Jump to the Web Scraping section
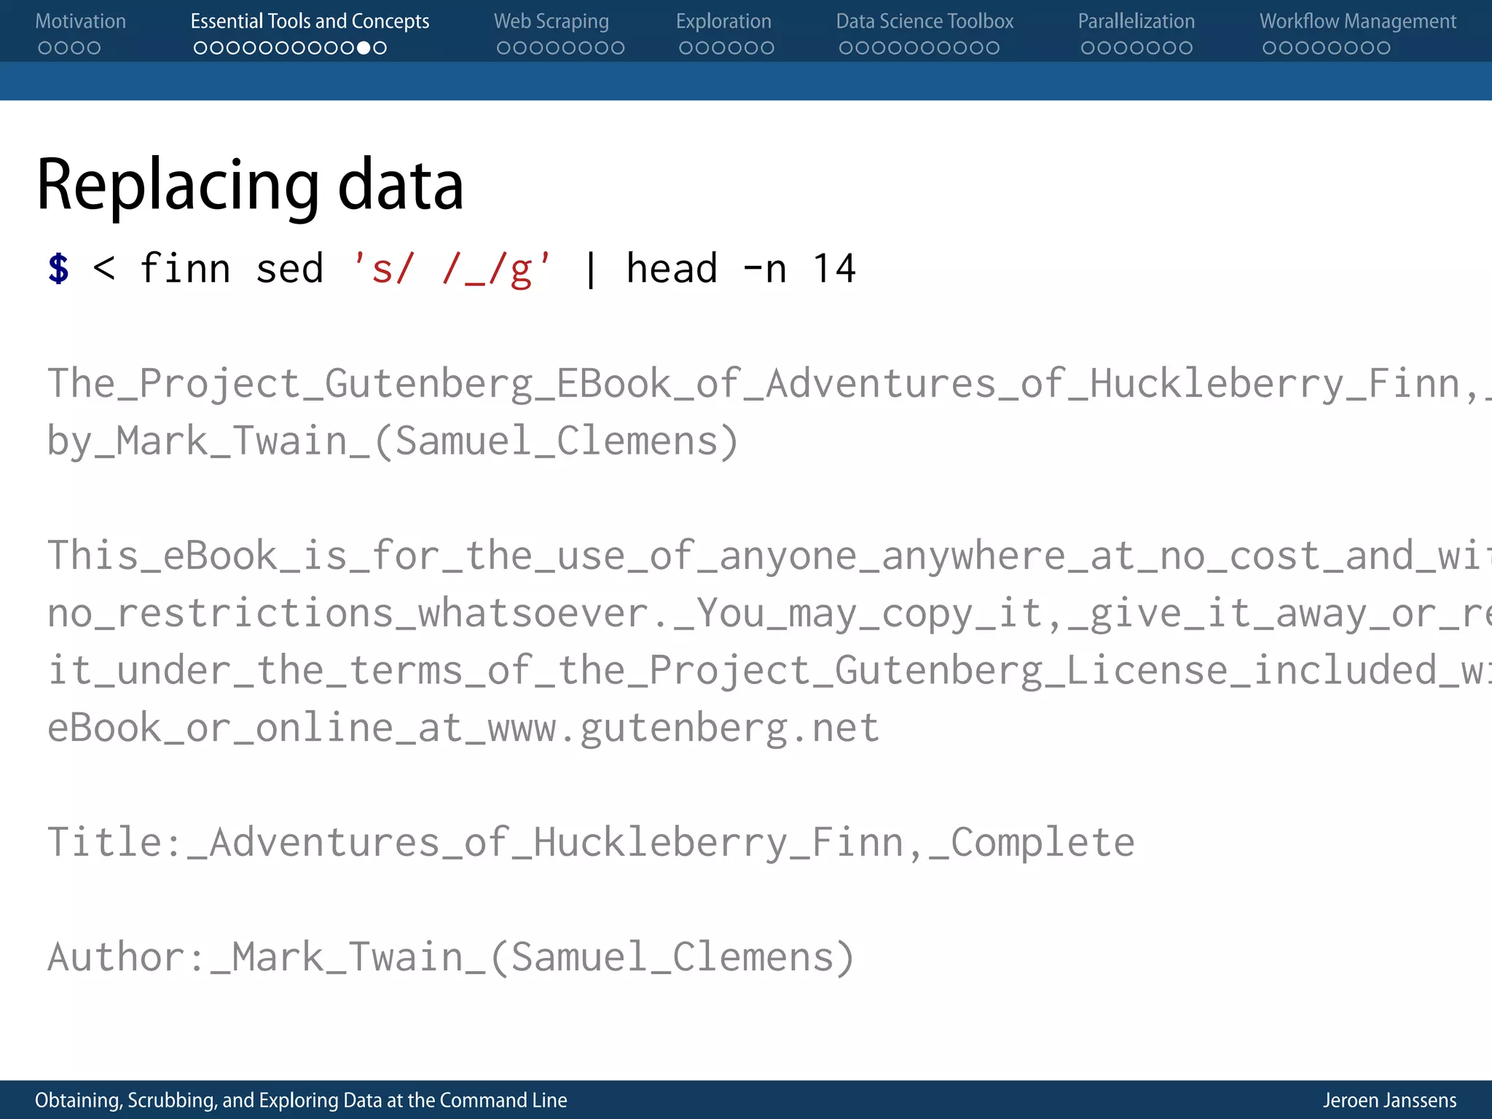Viewport: 1492px width, 1119px height. click(x=551, y=21)
